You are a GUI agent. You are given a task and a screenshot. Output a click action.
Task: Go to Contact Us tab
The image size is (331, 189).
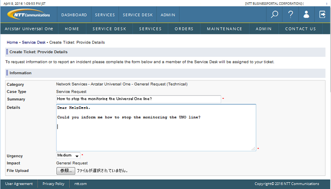click(300, 29)
